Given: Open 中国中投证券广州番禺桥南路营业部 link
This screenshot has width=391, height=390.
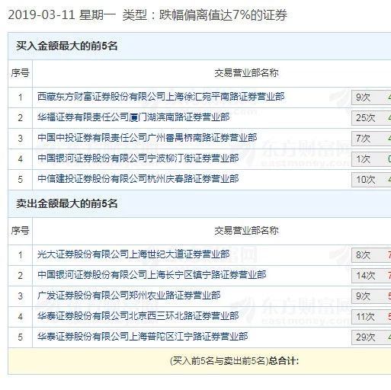Looking at the screenshot, I should point(147,138).
